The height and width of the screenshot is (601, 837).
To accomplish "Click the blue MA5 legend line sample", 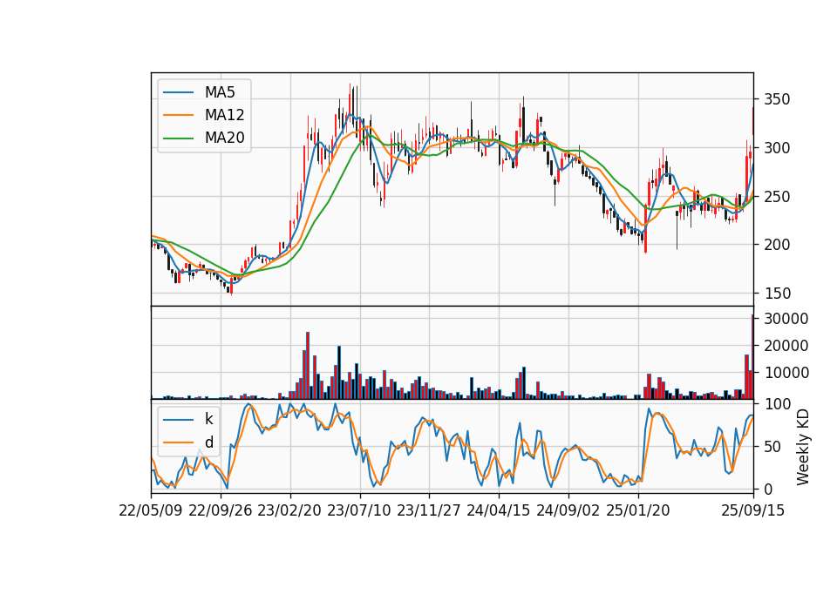I will [x=178, y=93].
